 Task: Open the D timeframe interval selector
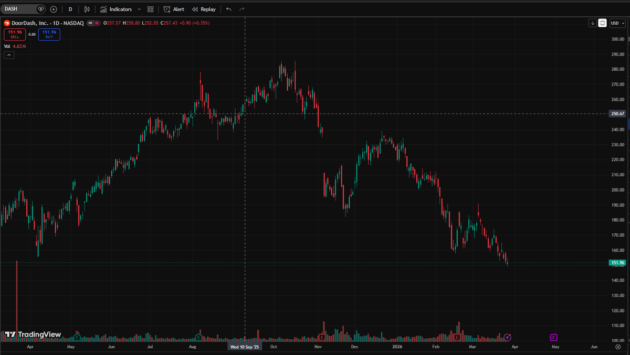(x=70, y=9)
